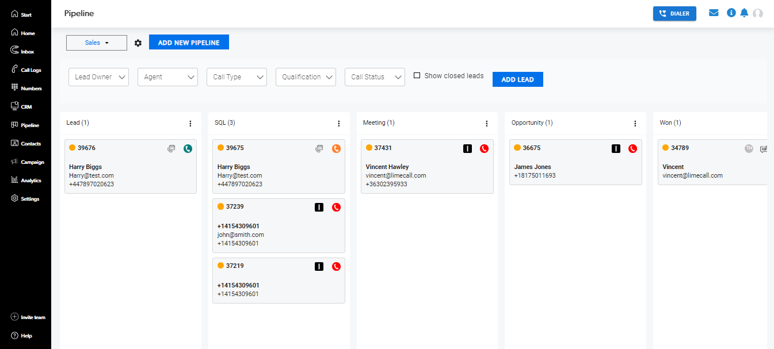Click the pipeline settings gear icon

coord(138,43)
